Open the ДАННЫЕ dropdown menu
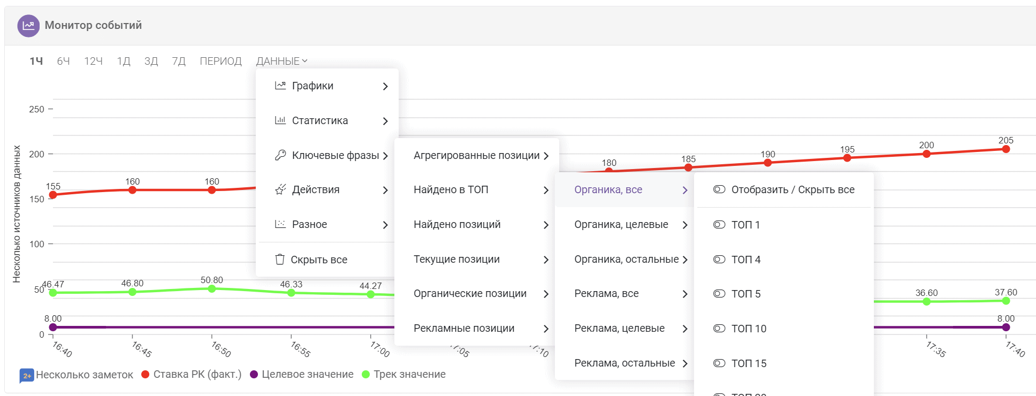1036x396 pixels. coord(281,61)
